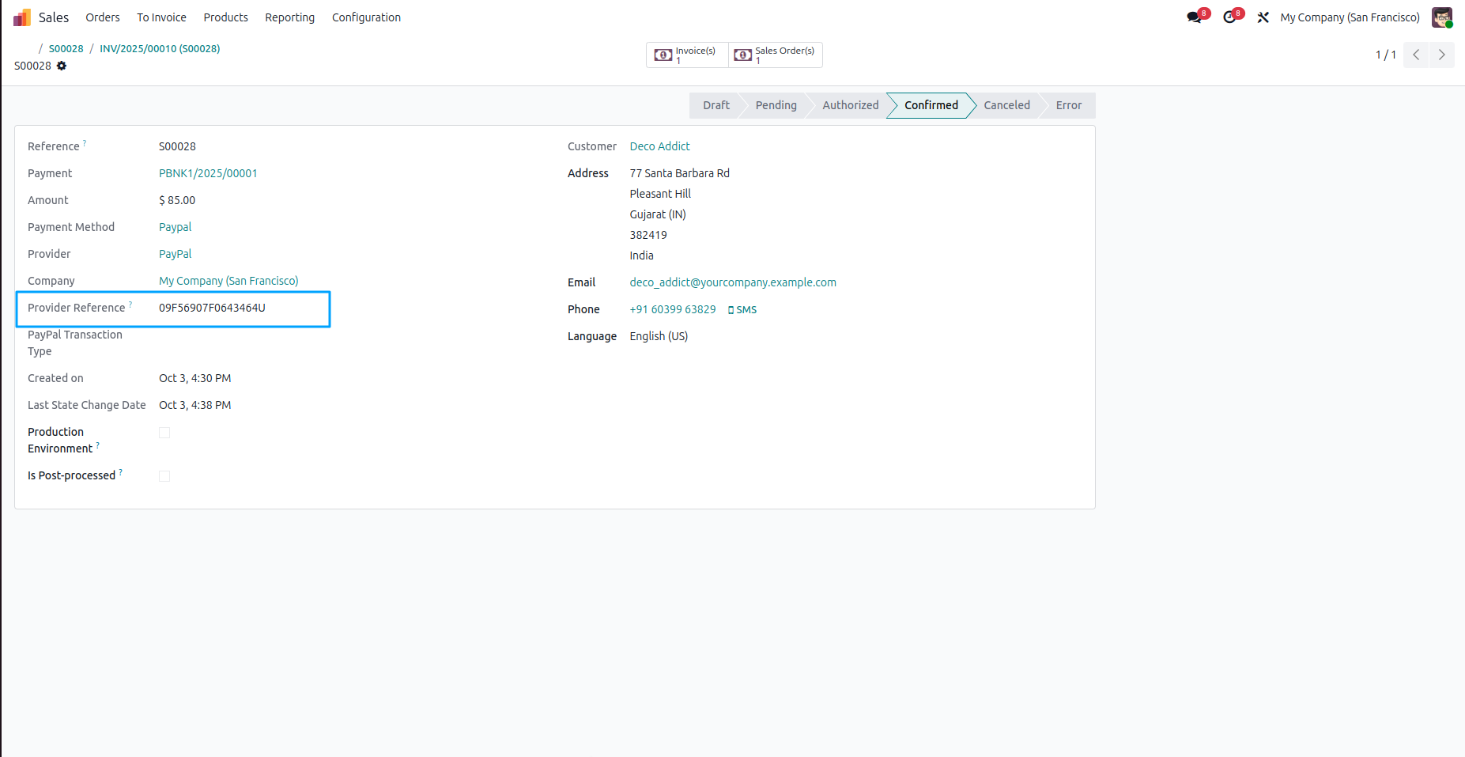Open the Configuration menu
Image resolution: width=1465 pixels, height=757 pixels.
click(x=366, y=17)
